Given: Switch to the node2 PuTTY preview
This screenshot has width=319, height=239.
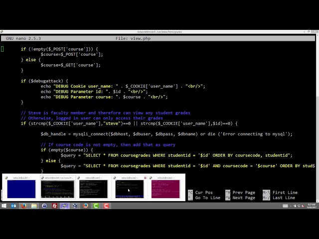Looking at the screenshot, I should pos(130,187).
